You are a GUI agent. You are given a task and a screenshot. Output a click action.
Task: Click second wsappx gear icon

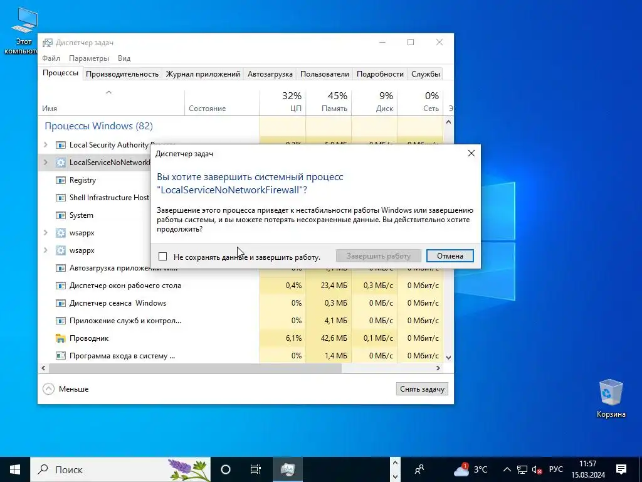click(61, 250)
